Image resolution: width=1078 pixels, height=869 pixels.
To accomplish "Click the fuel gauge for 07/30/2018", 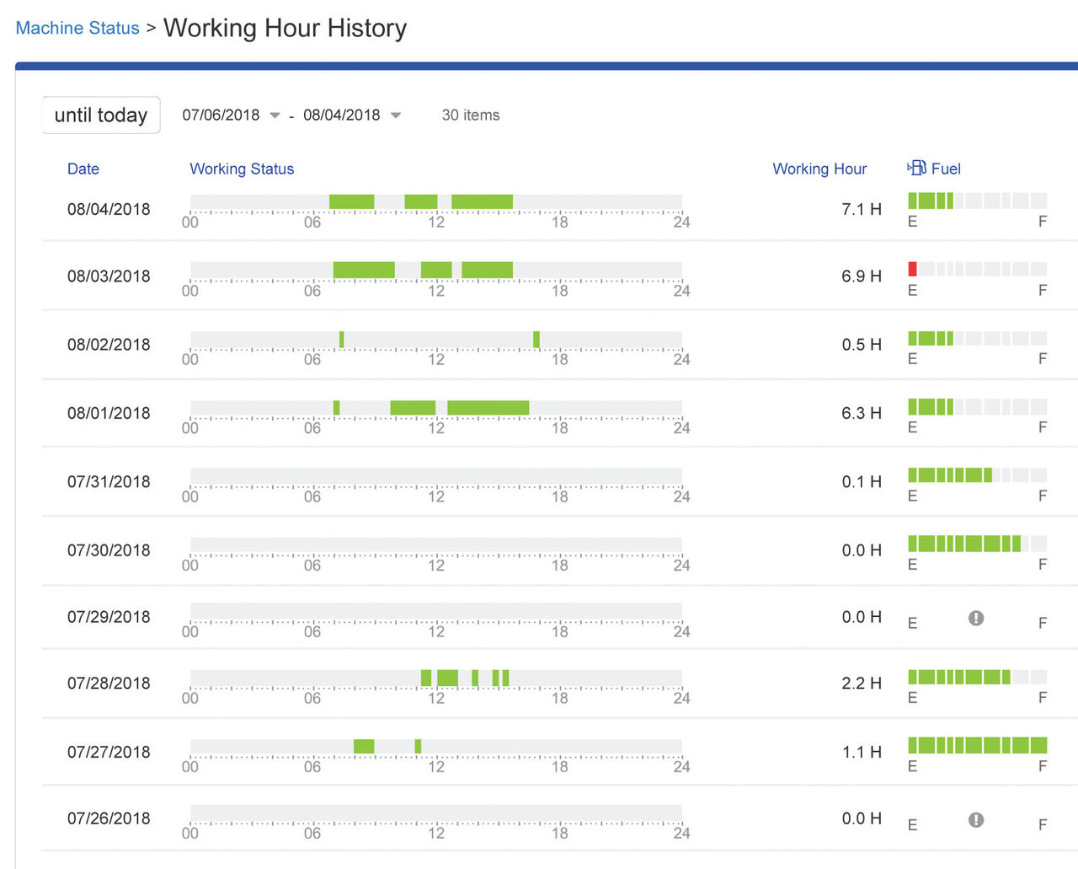I will pyautogui.click(x=977, y=544).
